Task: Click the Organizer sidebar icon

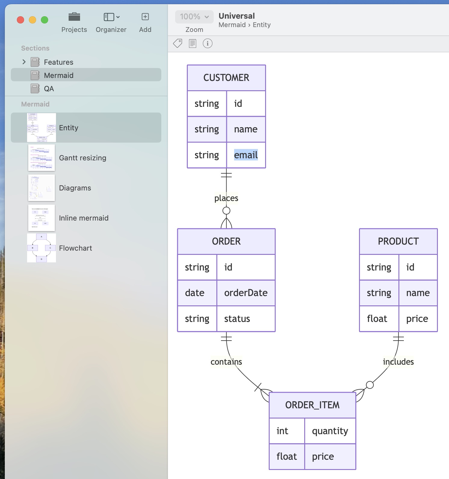Action: point(109,17)
